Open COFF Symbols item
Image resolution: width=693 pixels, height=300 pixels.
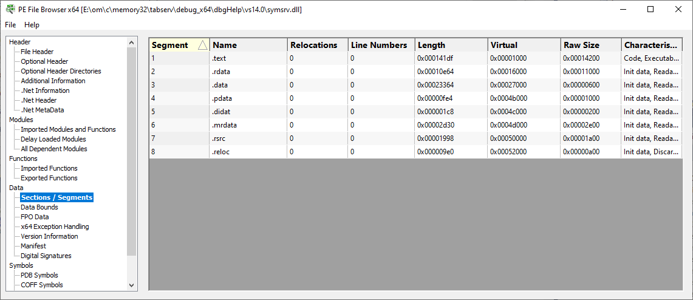click(41, 285)
